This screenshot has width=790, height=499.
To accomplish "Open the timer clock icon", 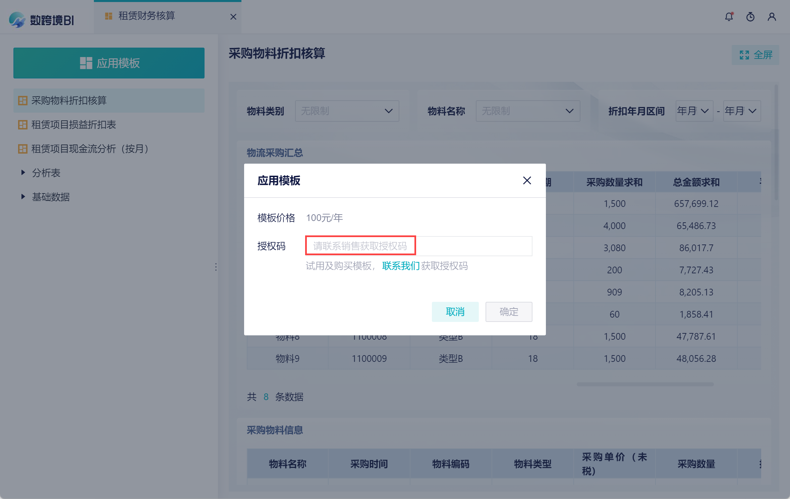I will click(x=750, y=17).
